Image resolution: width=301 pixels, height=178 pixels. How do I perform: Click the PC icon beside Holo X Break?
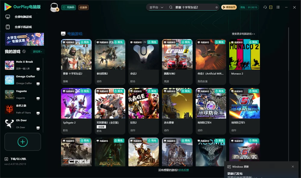38,69
